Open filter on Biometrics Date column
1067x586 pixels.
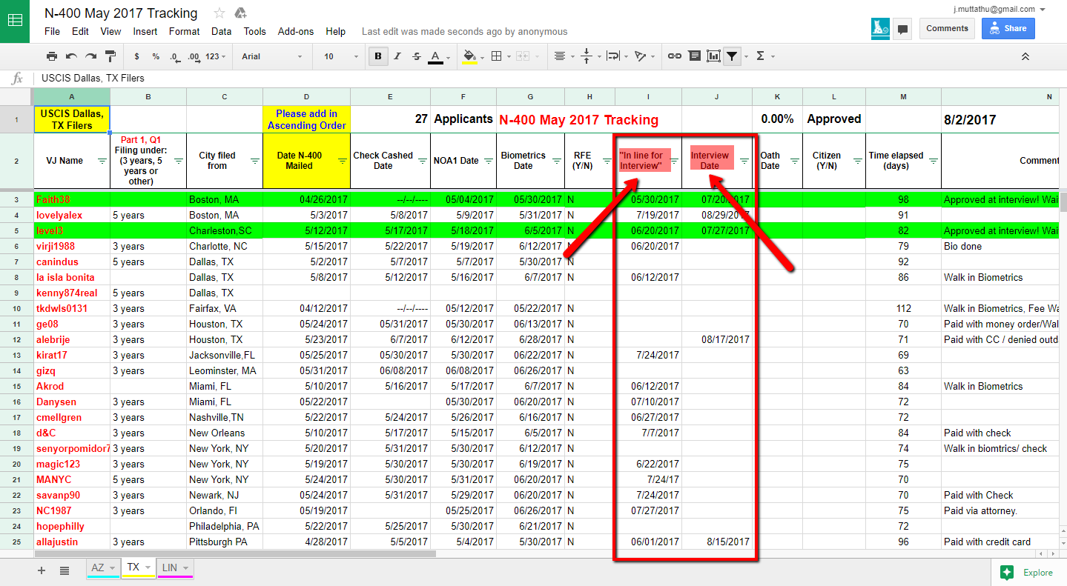[556, 161]
